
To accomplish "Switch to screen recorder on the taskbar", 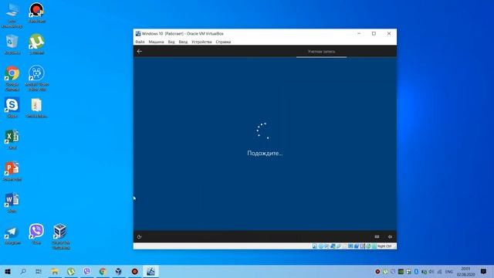I will coord(134,271).
